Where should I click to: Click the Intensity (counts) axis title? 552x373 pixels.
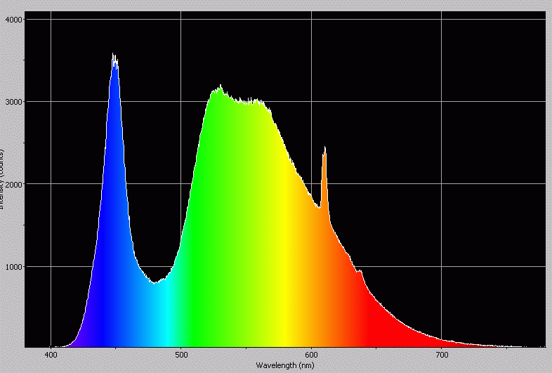[1, 180]
